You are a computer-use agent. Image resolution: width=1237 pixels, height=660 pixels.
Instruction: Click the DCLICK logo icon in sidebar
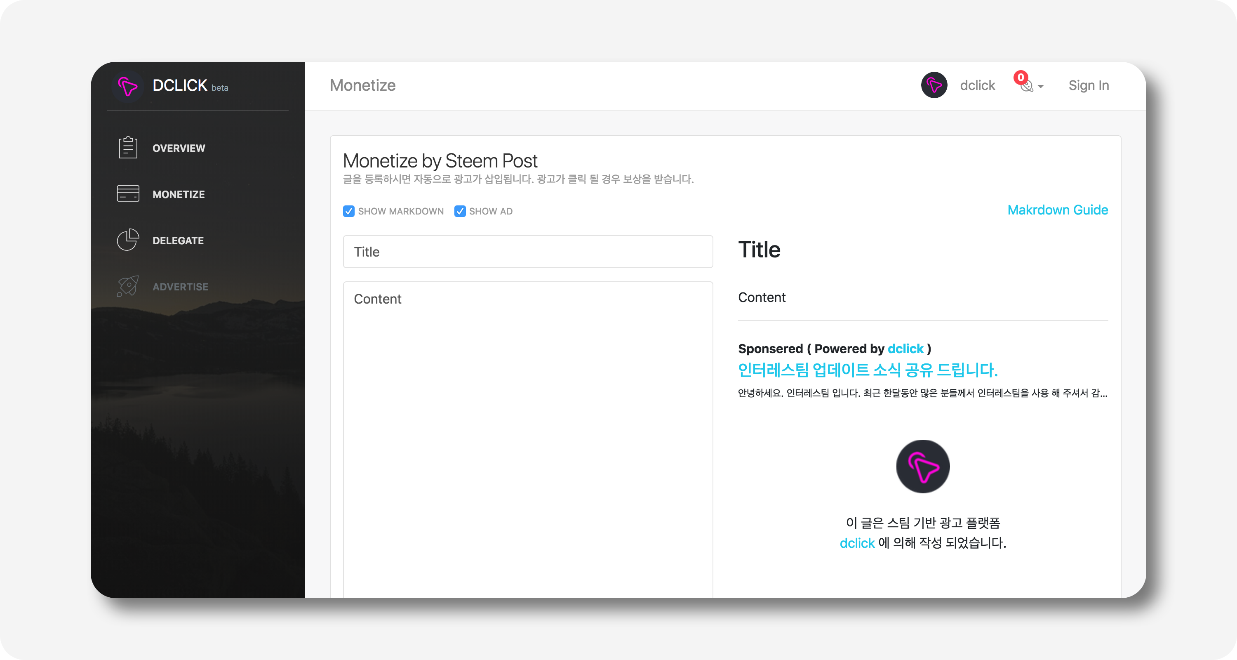tap(127, 87)
